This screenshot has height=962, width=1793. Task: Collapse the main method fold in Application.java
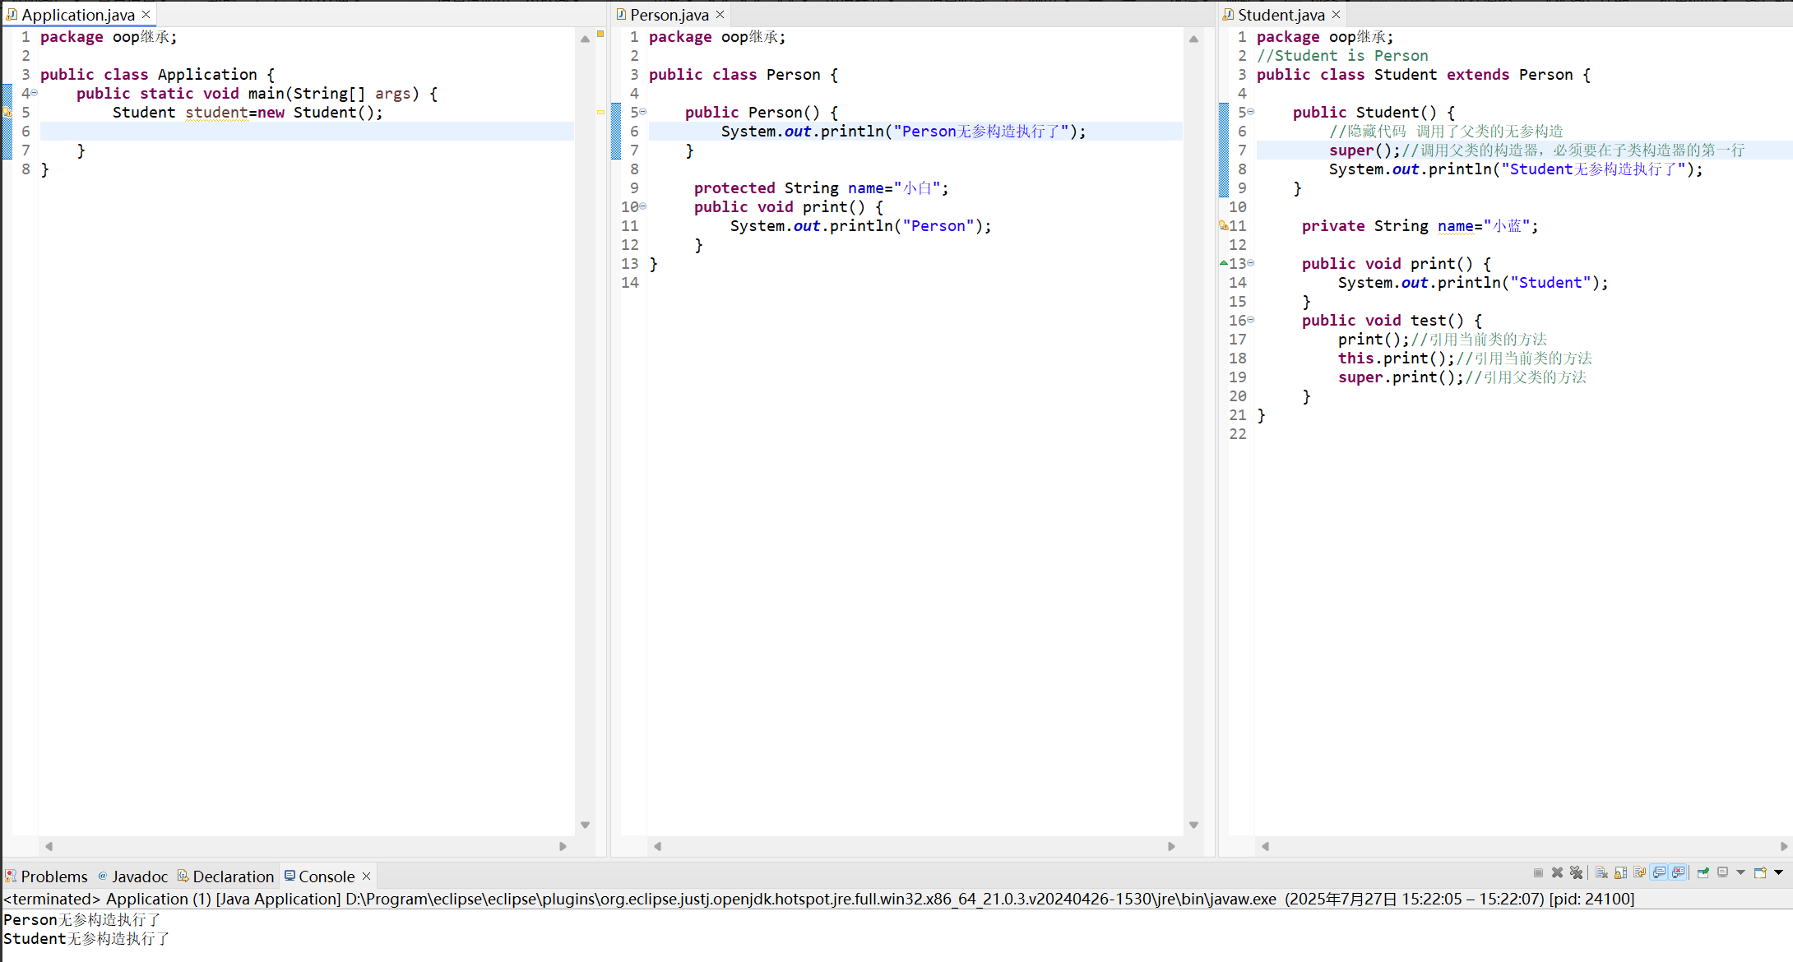(34, 93)
